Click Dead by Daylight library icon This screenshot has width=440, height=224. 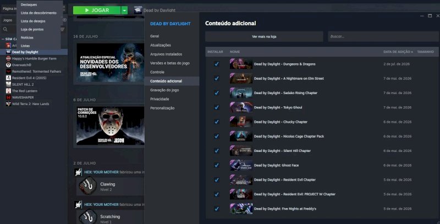8,52
